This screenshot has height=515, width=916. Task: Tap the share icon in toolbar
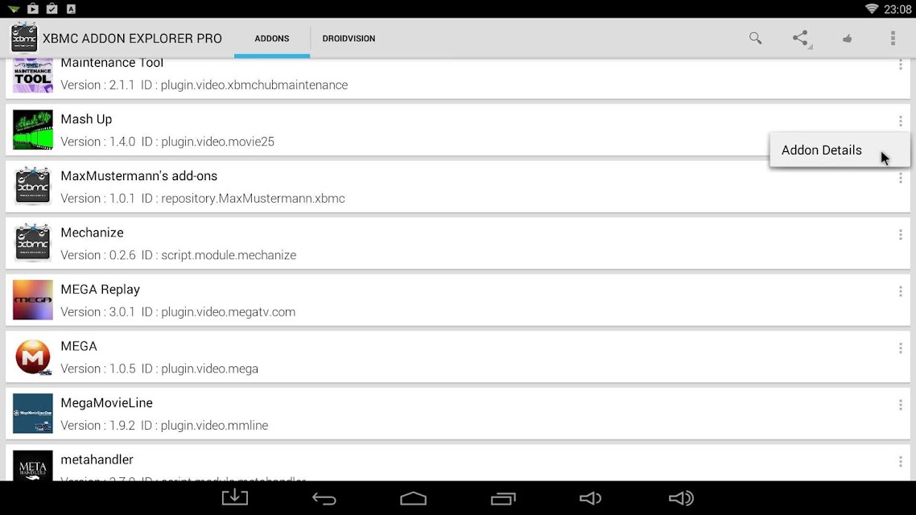pyautogui.click(x=801, y=39)
